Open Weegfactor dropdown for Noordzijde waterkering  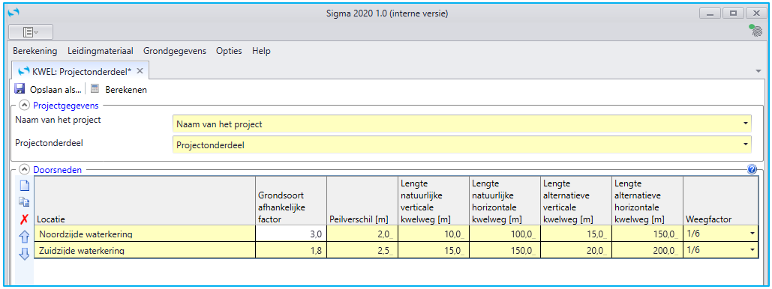[x=752, y=234]
